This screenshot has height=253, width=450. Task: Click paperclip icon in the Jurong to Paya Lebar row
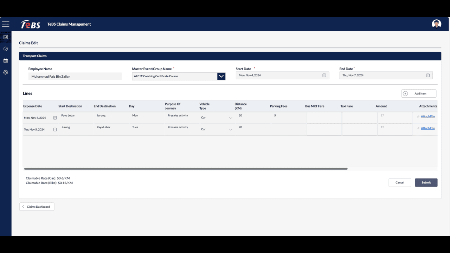point(418,128)
